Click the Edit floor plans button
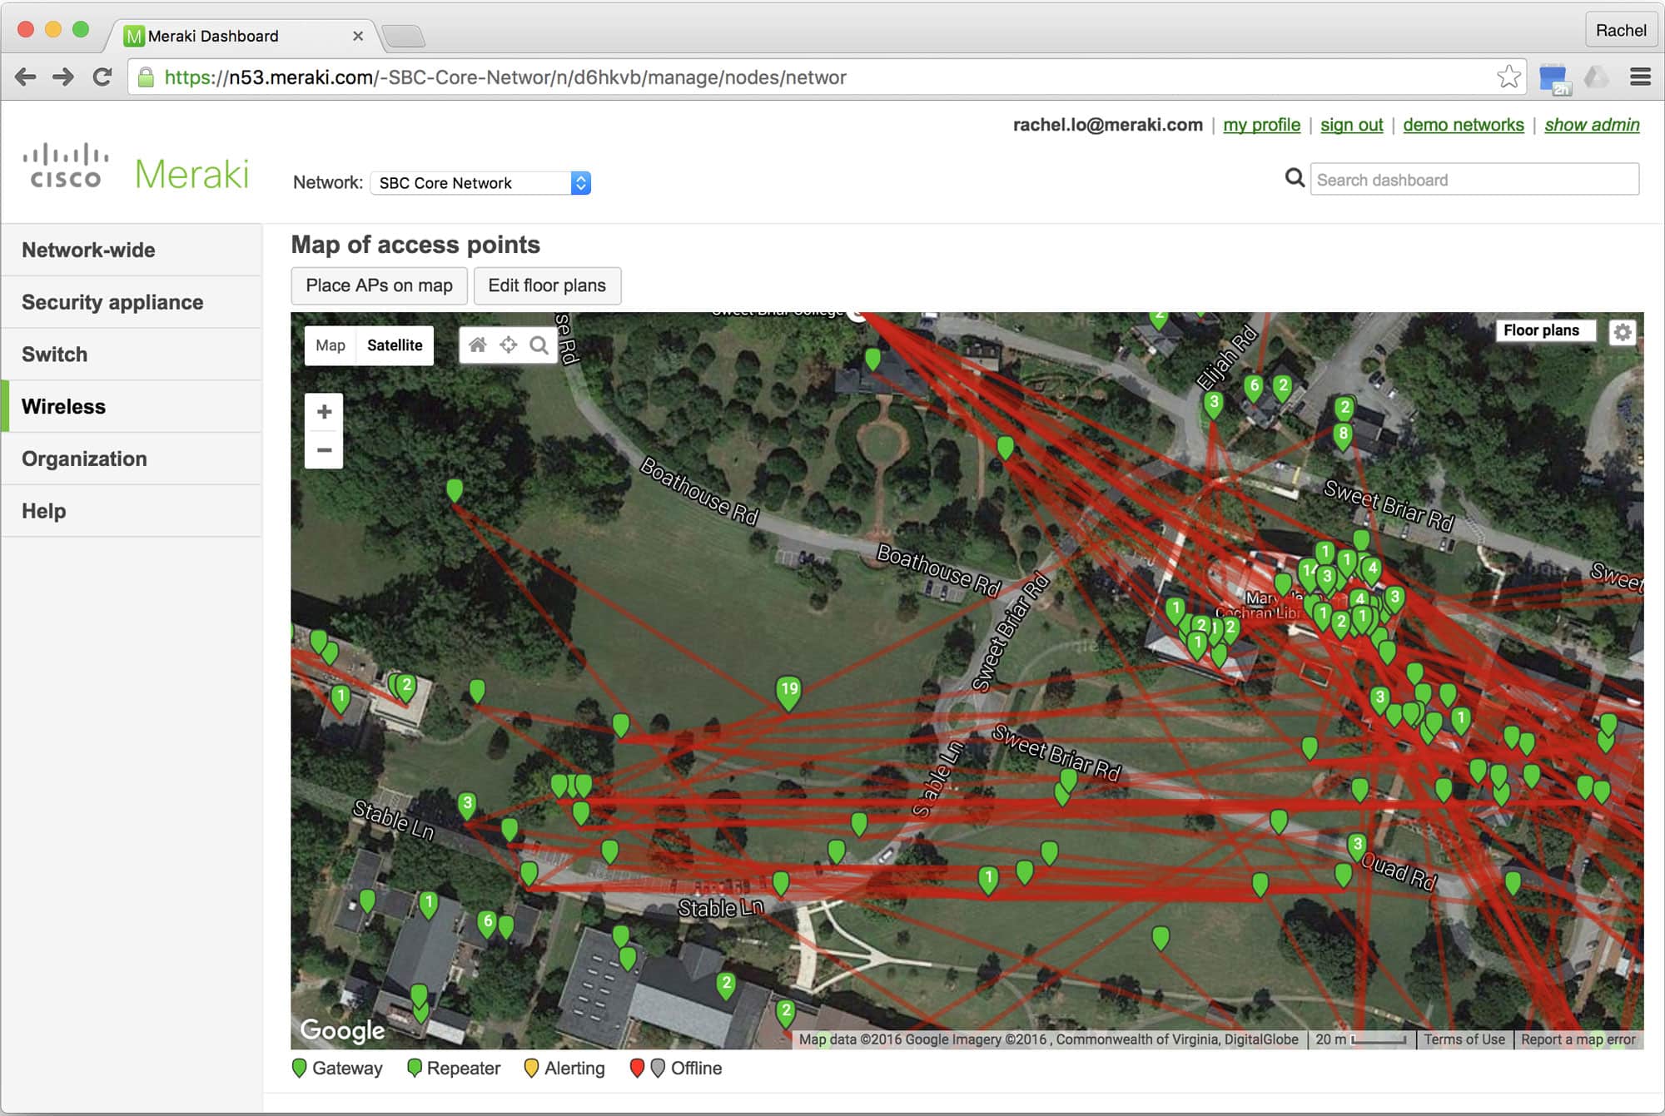Viewport: 1665px width, 1116px height. click(547, 285)
